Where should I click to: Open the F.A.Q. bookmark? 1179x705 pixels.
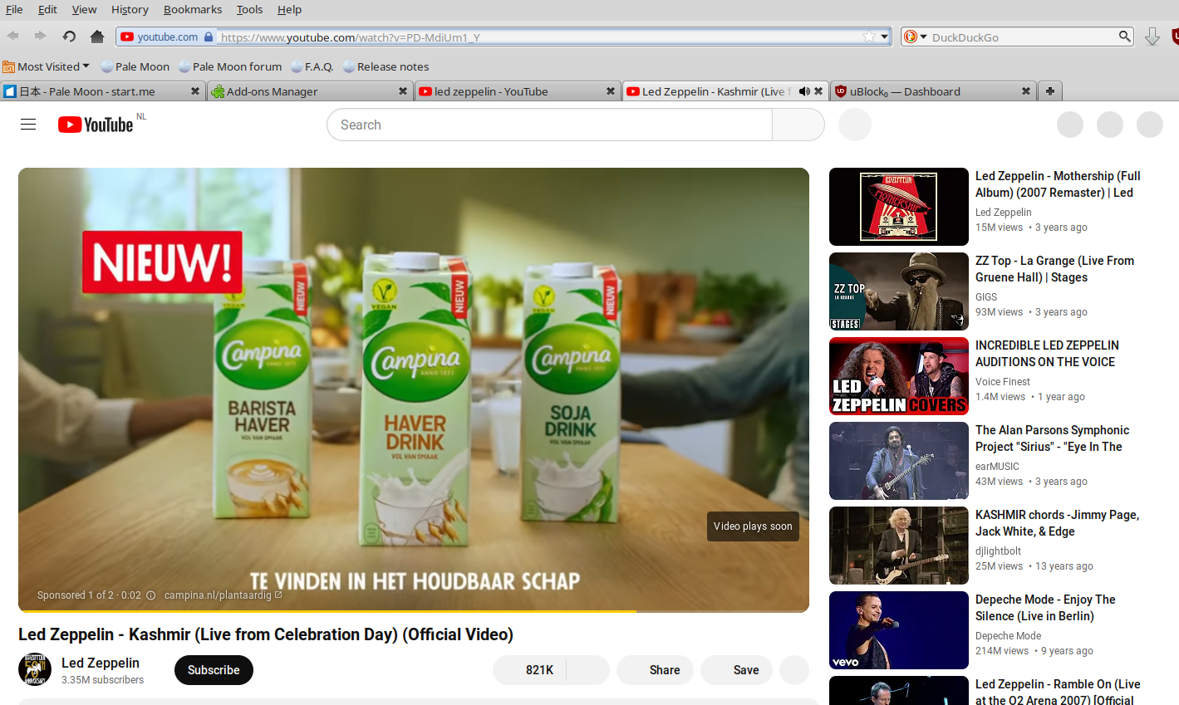tap(312, 66)
